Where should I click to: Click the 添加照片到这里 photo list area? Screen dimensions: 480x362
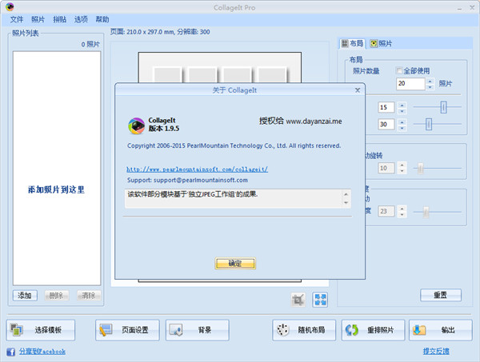tap(57, 168)
